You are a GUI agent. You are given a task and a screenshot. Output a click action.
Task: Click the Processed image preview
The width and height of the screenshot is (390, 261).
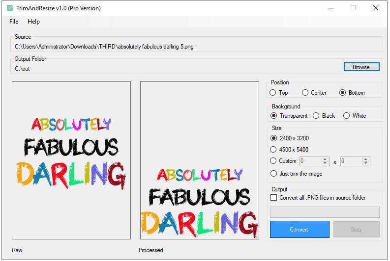pos(200,160)
